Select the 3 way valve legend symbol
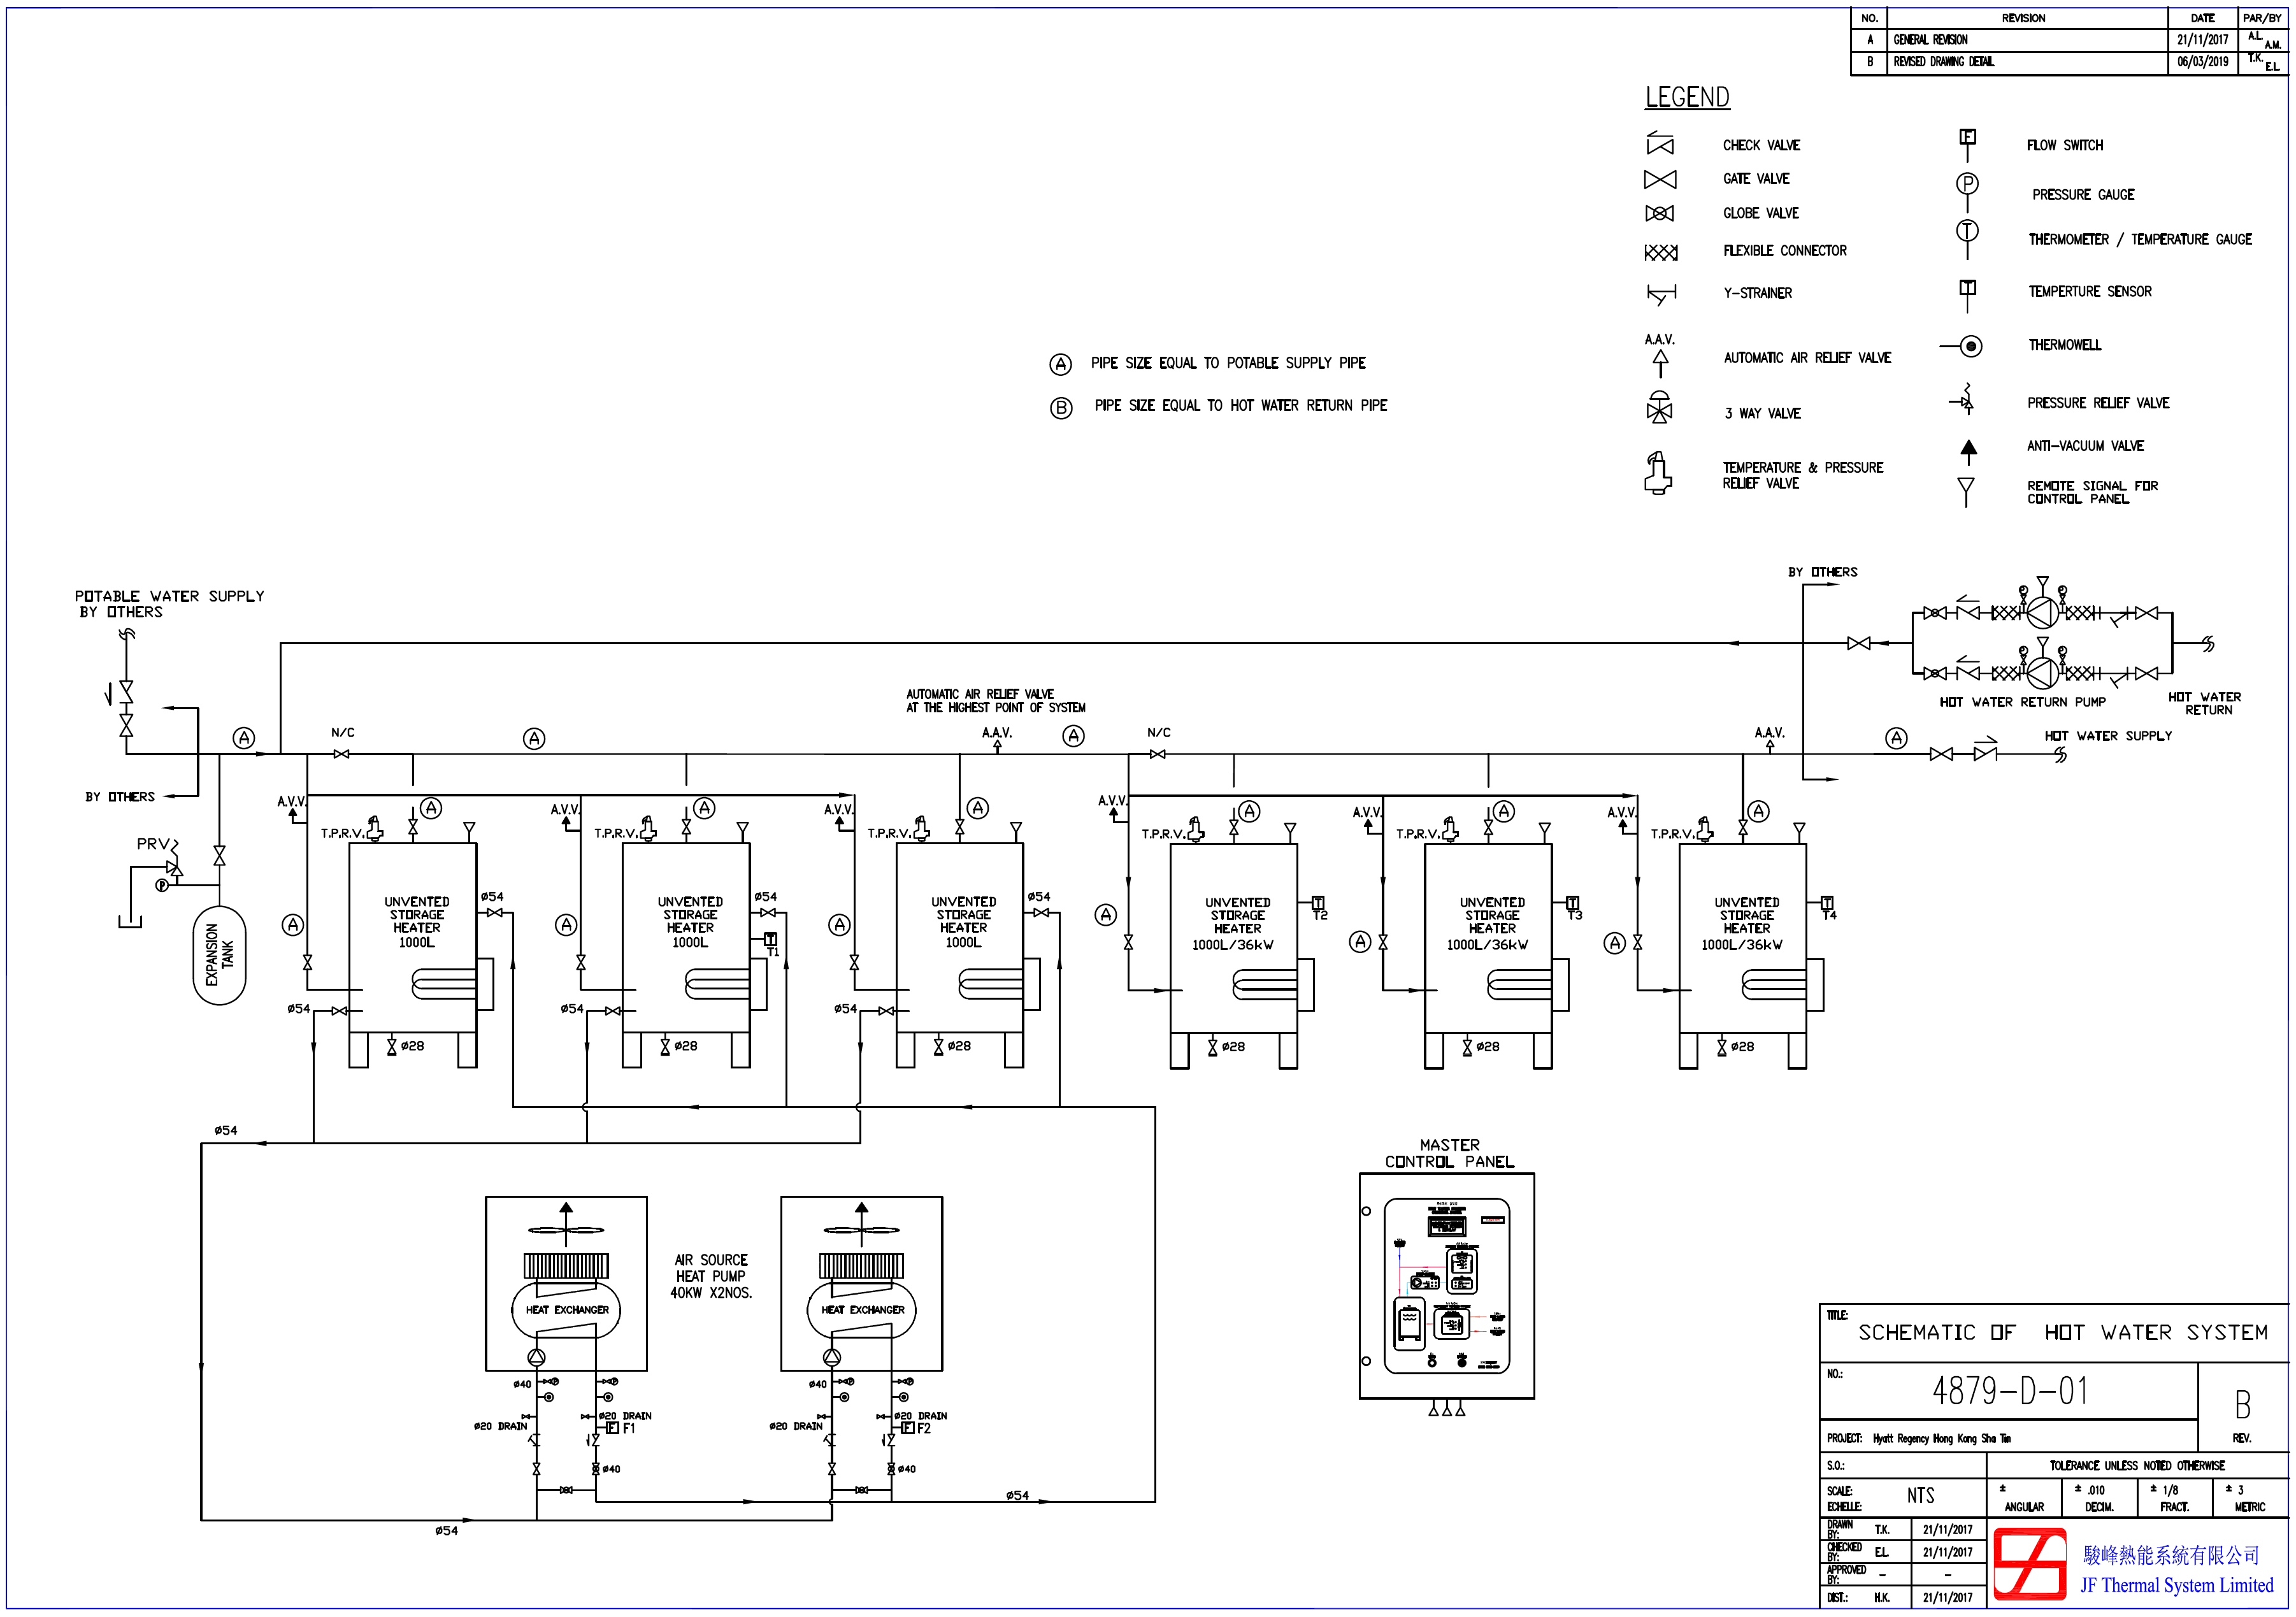Viewport: 2296px width, 1617px height. click(1659, 408)
